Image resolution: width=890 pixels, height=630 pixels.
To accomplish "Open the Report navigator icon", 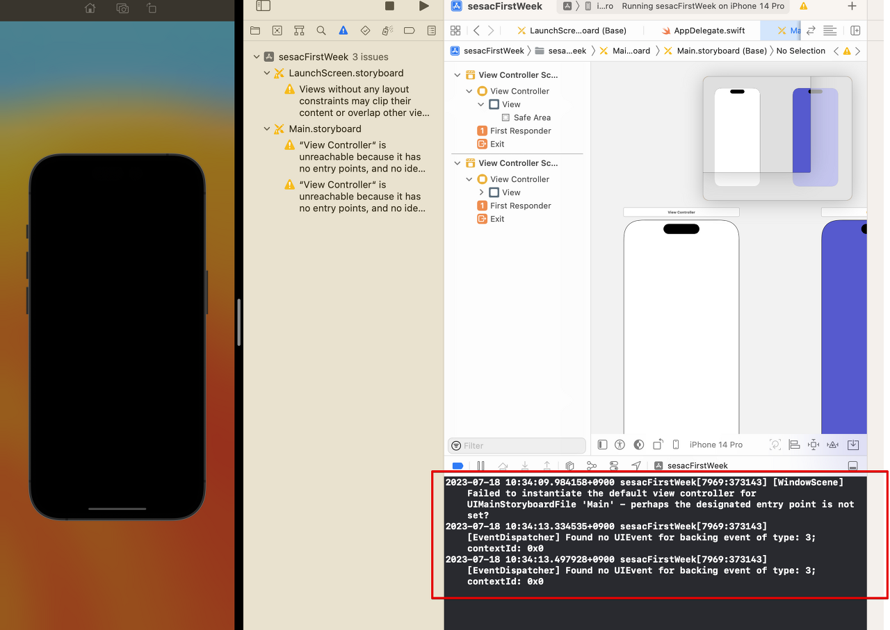I will tap(432, 31).
